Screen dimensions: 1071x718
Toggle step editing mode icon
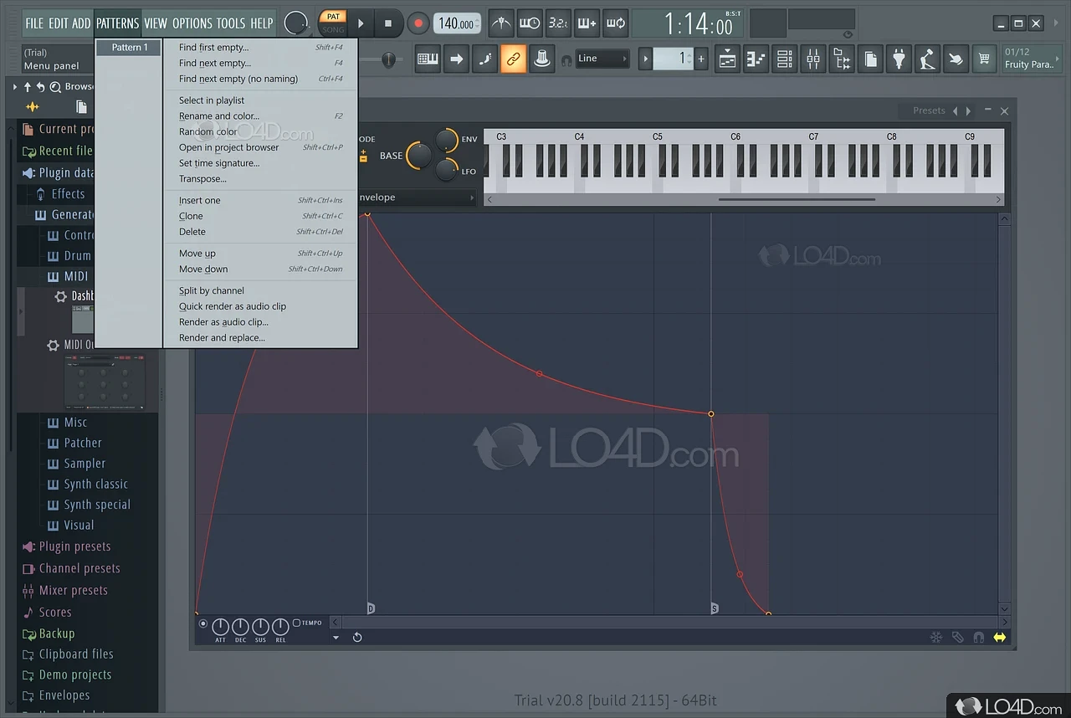pos(484,59)
